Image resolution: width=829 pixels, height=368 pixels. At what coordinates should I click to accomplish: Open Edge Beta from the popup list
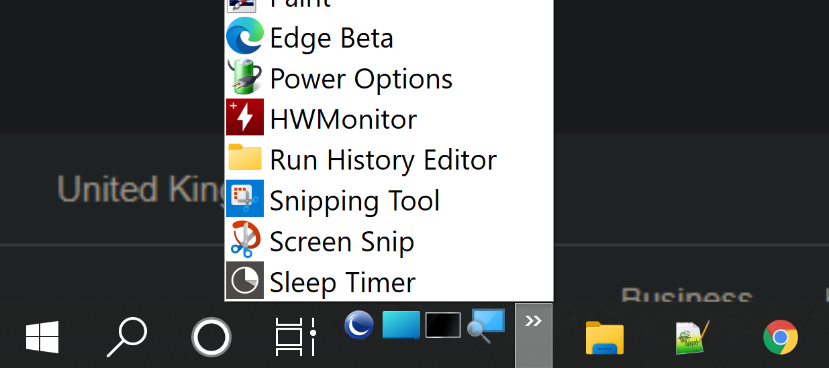point(389,38)
